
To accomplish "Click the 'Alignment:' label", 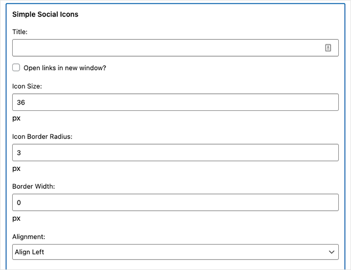I will tap(29, 237).
